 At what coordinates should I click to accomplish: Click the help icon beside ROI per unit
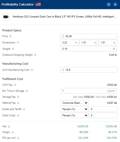click(18, 138)
